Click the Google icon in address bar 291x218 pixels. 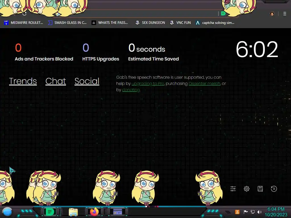[x=58, y=14]
